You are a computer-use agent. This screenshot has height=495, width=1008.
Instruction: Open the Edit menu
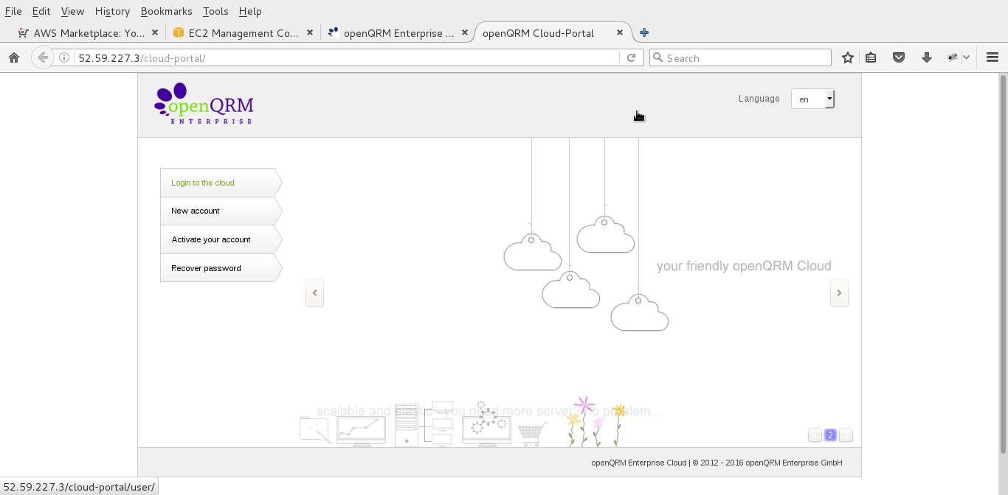(x=41, y=11)
